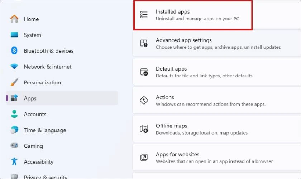
Task: Click the Personalization paintbrush icon
Action: [14, 82]
